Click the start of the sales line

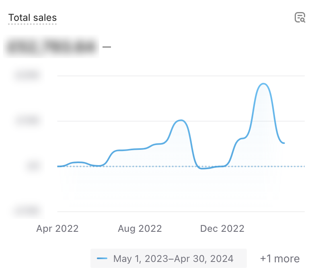click(x=58, y=166)
